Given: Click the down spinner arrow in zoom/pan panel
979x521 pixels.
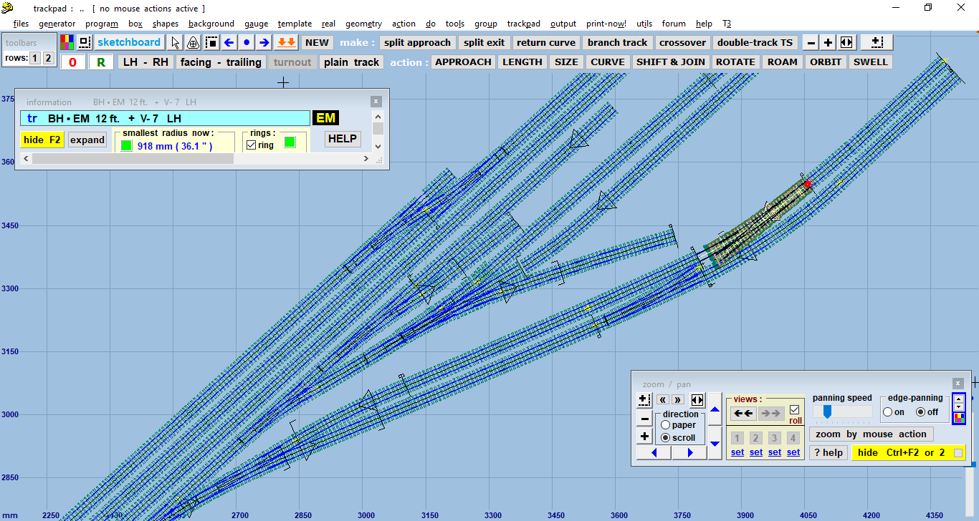Looking at the screenshot, I should pyautogui.click(x=959, y=406).
